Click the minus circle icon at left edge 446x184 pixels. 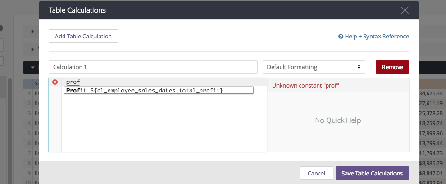(x=1, y=28)
